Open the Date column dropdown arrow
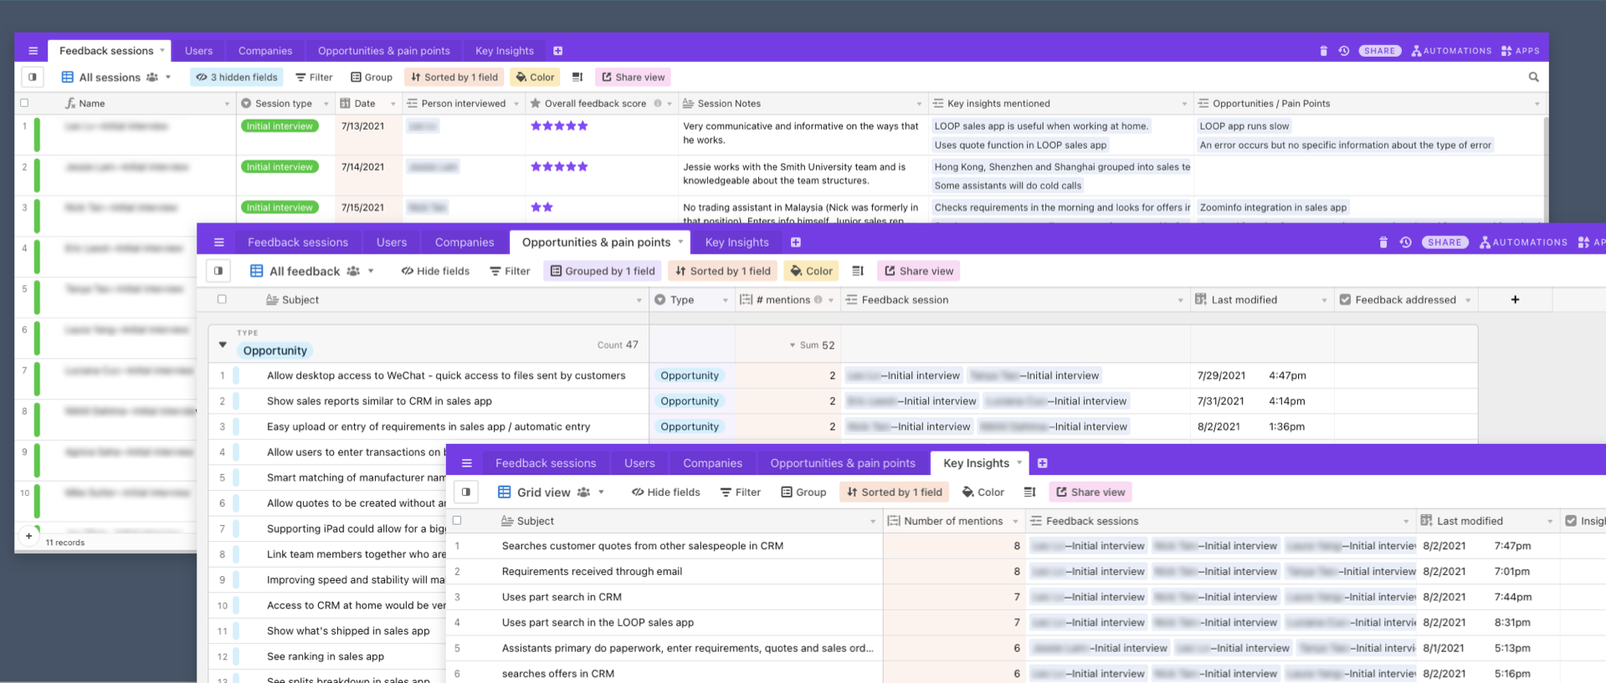 coord(393,104)
